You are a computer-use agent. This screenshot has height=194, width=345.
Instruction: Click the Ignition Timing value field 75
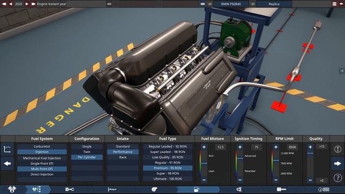click(257, 147)
